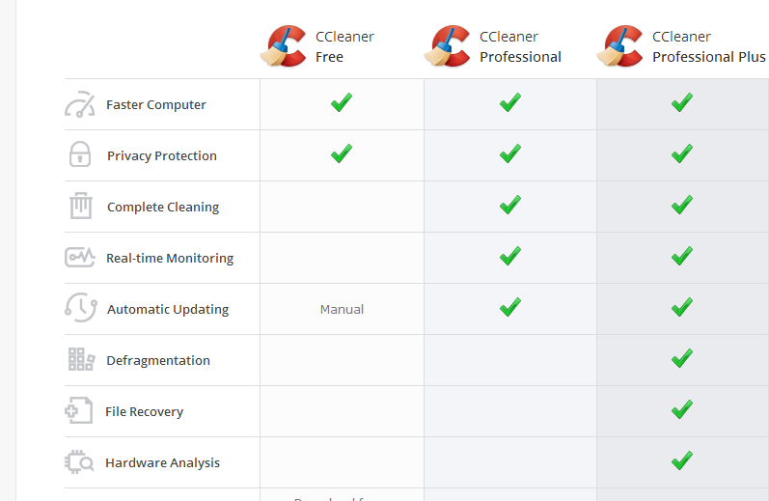769x501 pixels.
Task: Click Professional Plus Defragmentation checkmark
Action: coord(682,358)
